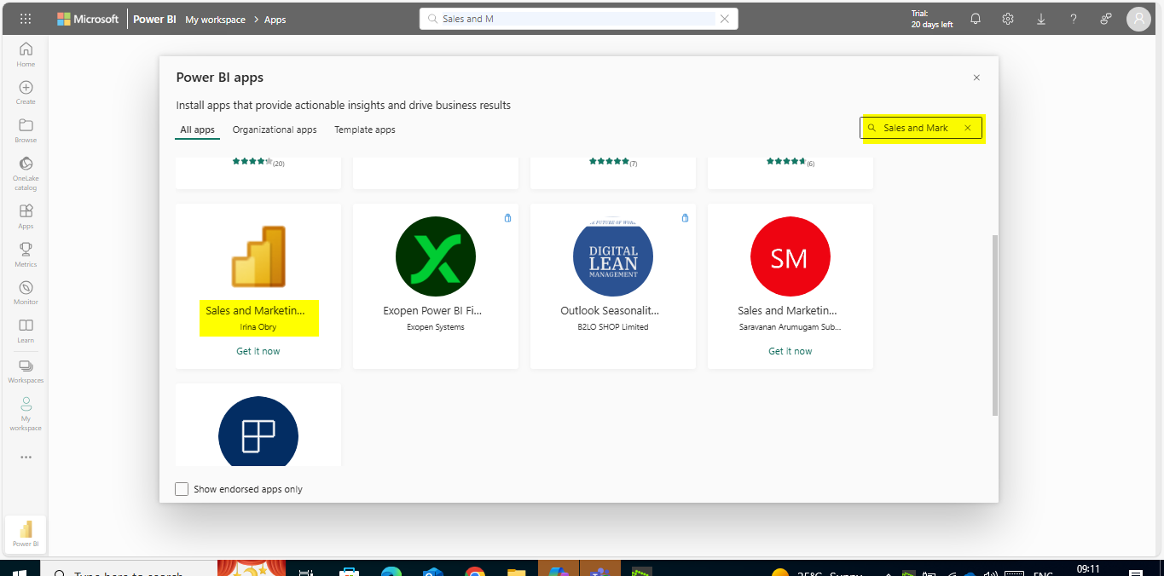
Task: Get it now for Irina Obry's Sales and Marketing app
Action: (258, 351)
